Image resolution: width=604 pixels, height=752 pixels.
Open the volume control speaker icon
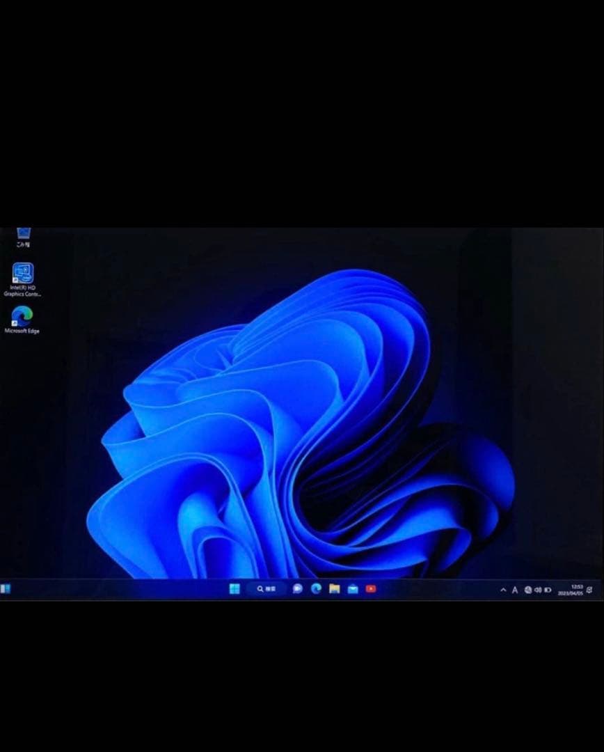(x=538, y=590)
